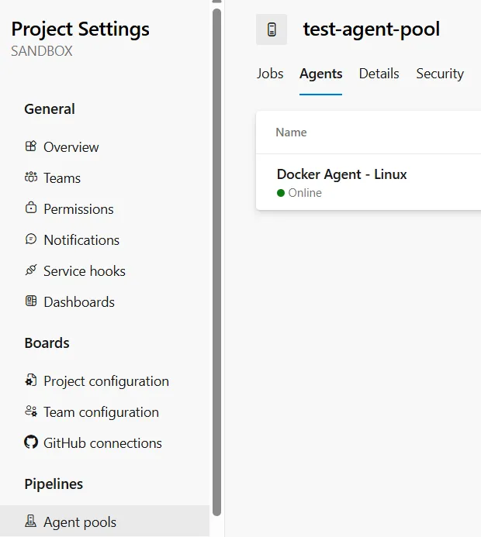The image size is (481, 537).
Task: Click the Agent pools icon
Action: [31, 522]
